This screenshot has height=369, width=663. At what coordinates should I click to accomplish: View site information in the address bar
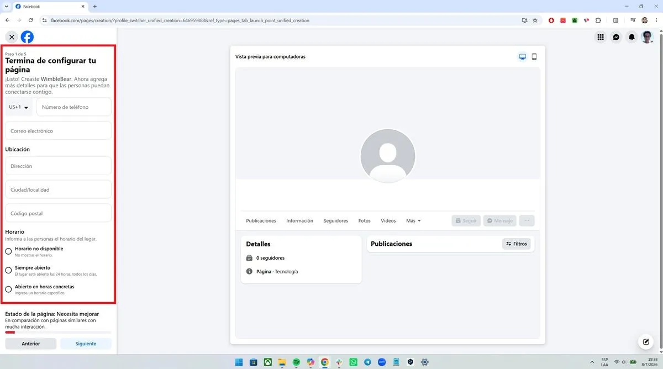coord(45,20)
